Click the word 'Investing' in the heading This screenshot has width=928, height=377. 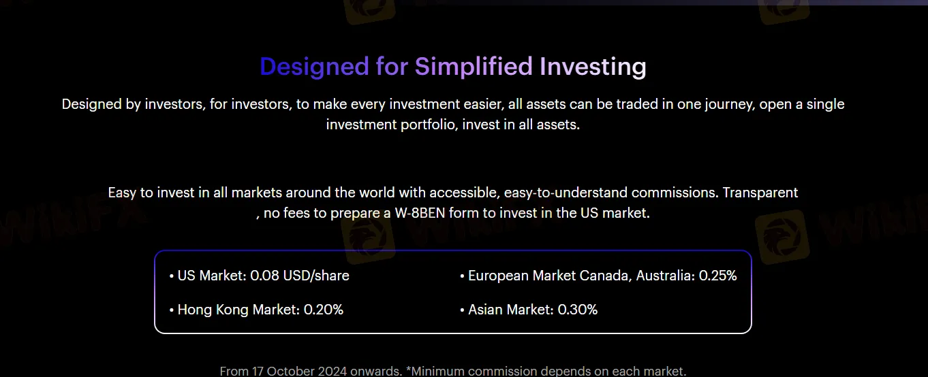pos(593,67)
